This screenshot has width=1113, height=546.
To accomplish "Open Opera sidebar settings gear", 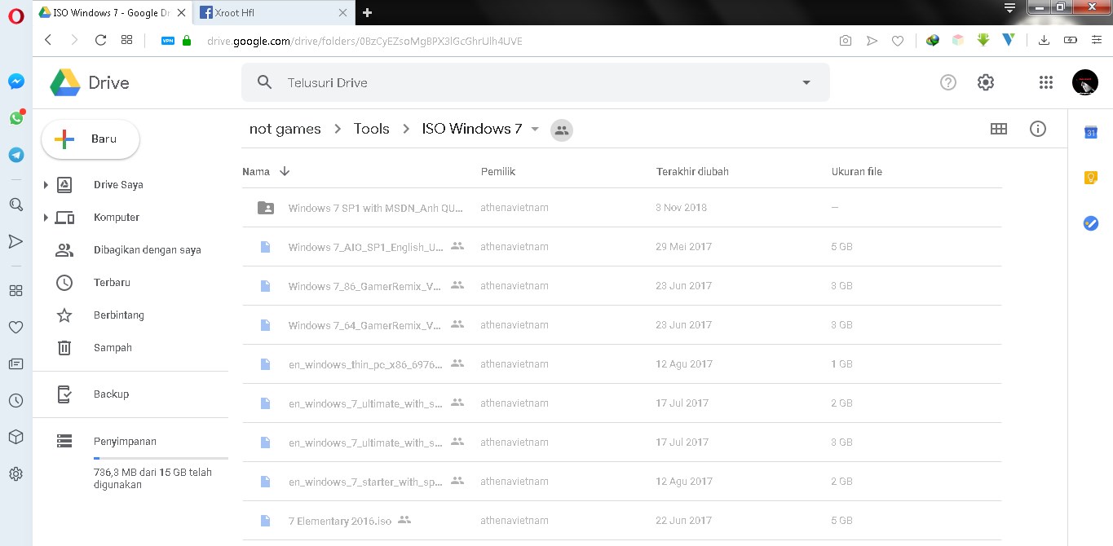I will coord(15,473).
